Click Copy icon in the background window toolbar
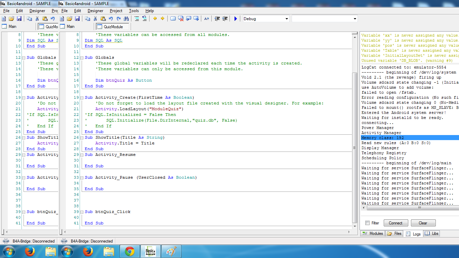This screenshot has height=258, width=459. tap(30, 19)
